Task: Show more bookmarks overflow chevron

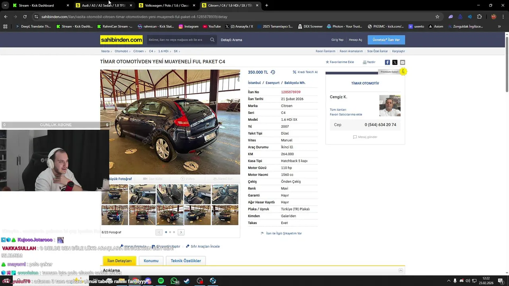Action: [499, 27]
